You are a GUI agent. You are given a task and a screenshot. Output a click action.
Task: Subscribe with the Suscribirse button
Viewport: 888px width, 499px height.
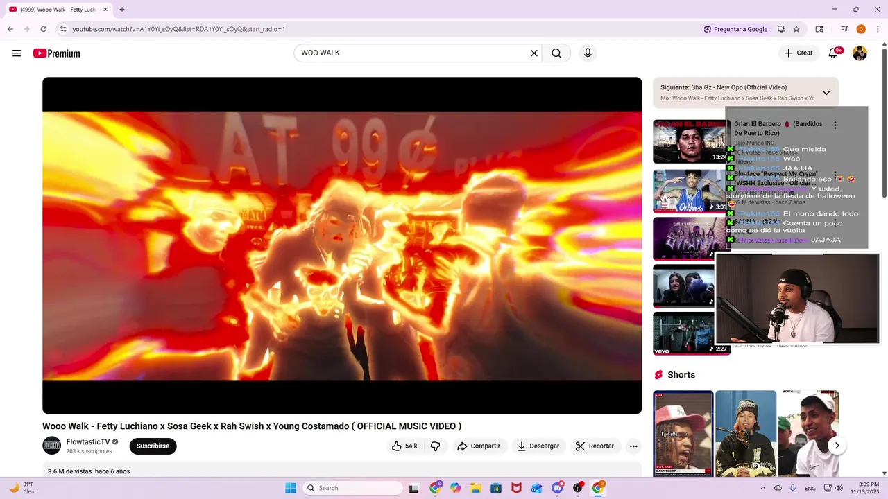(153, 446)
